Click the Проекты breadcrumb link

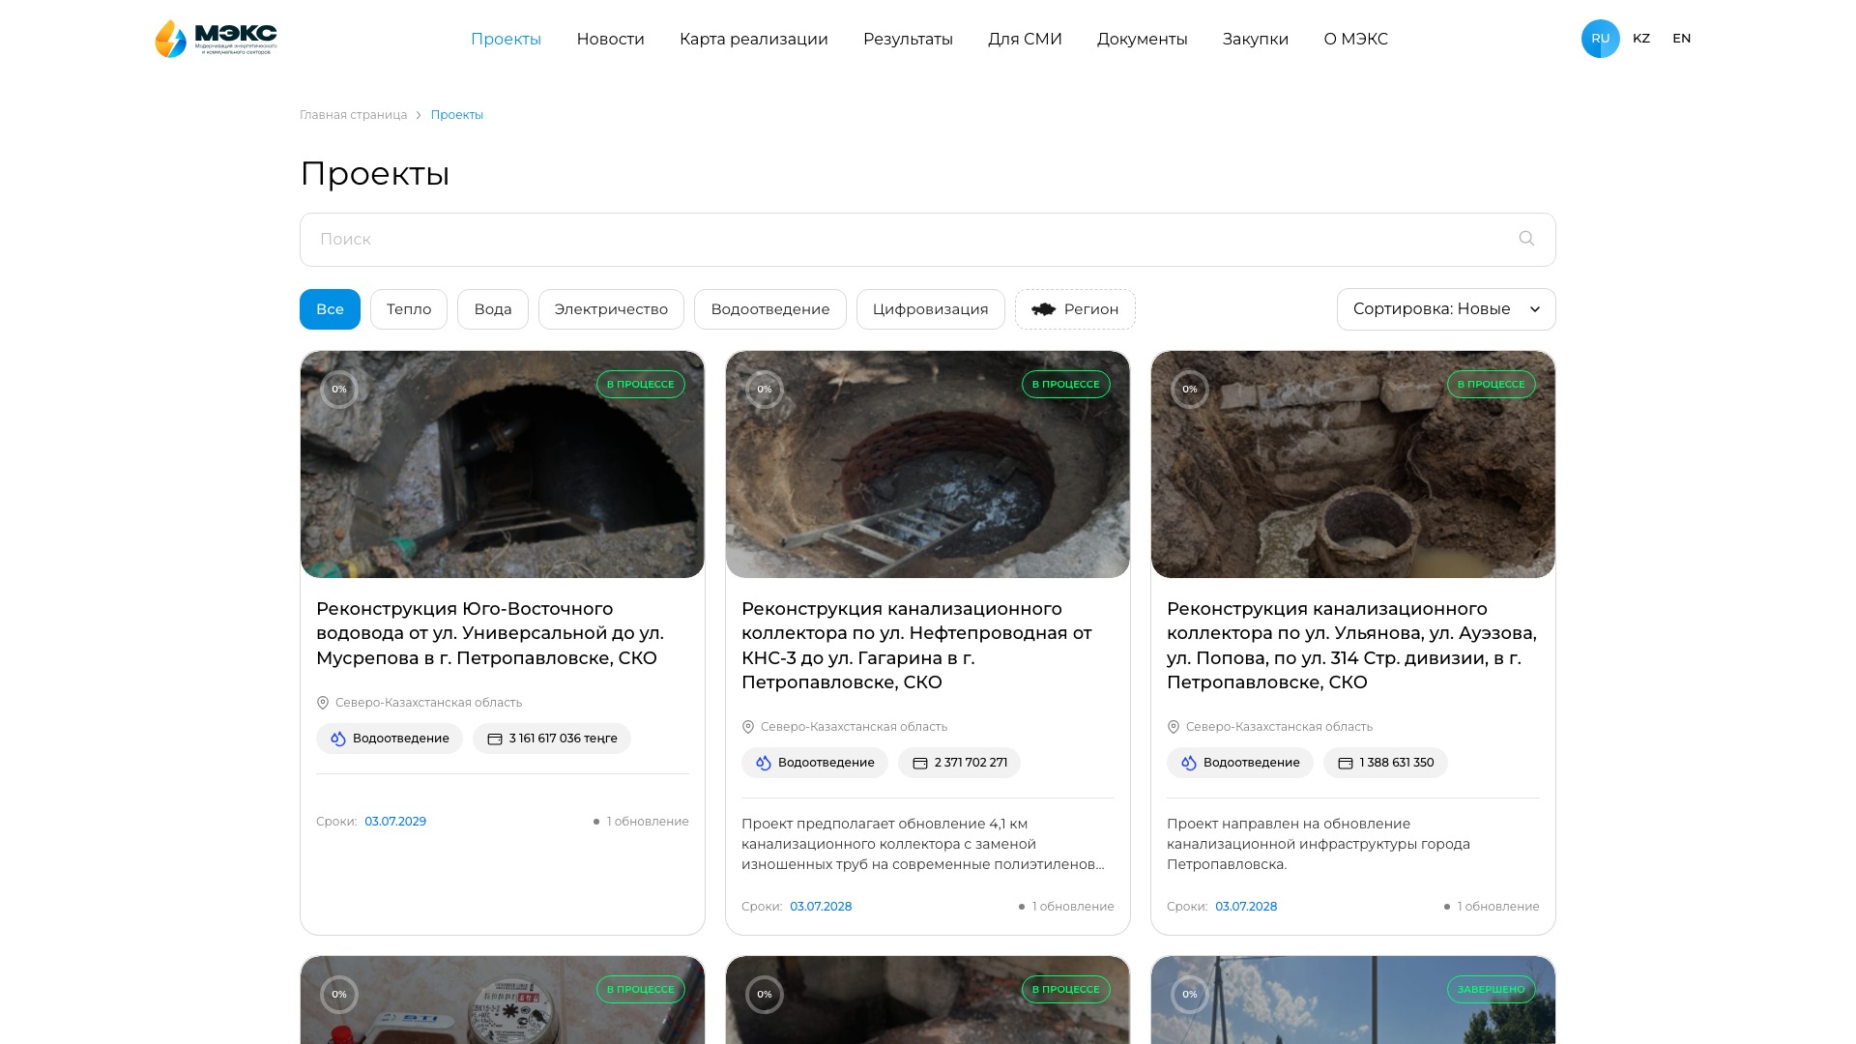coord(457,115)
